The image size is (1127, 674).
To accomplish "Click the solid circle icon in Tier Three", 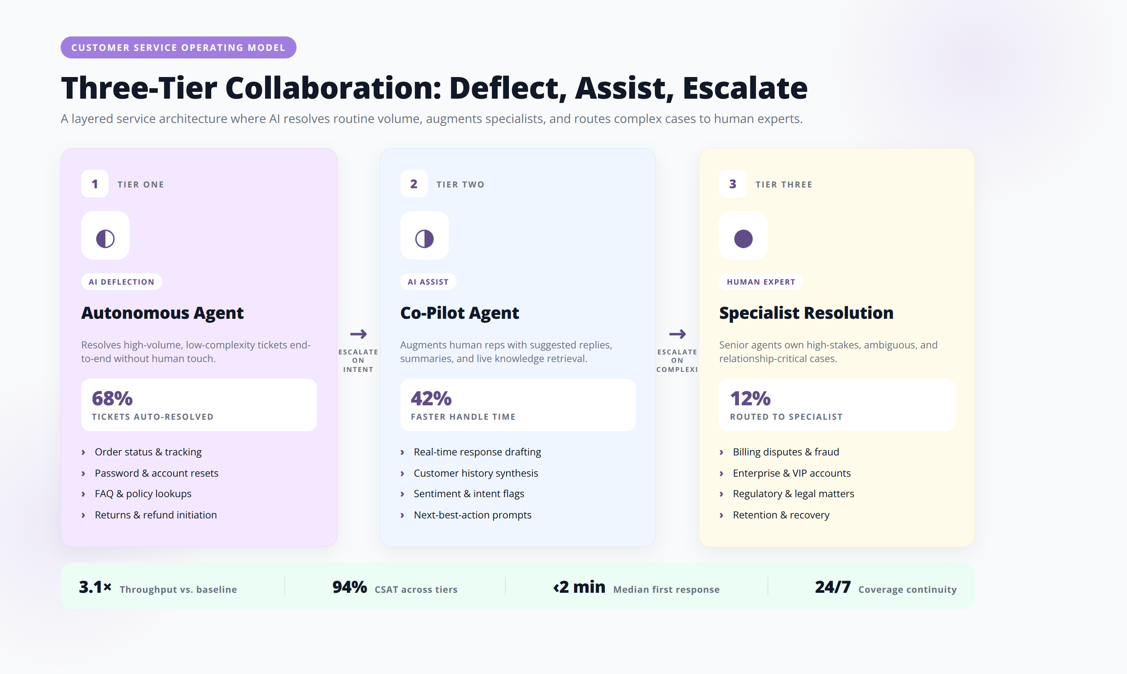I will click(x=743, y=238).
